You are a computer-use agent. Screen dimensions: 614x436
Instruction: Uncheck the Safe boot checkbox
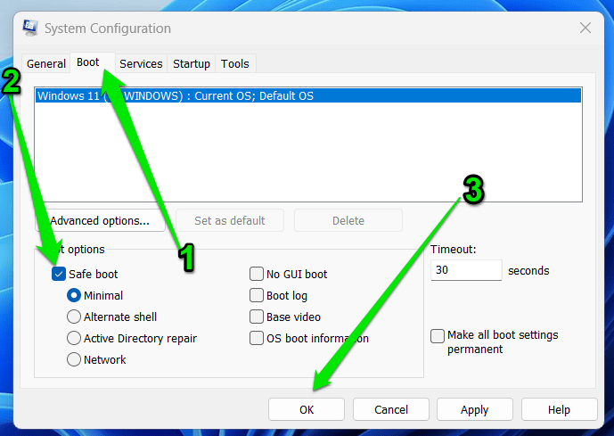click(x=59, y=275)
